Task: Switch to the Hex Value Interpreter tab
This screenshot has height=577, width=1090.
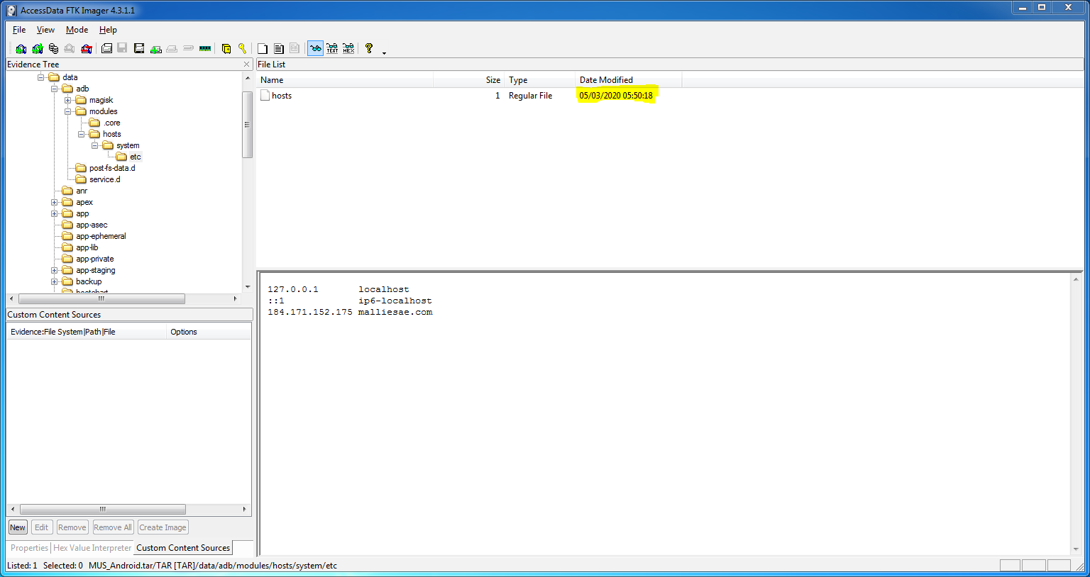Action: coord(92,548)
